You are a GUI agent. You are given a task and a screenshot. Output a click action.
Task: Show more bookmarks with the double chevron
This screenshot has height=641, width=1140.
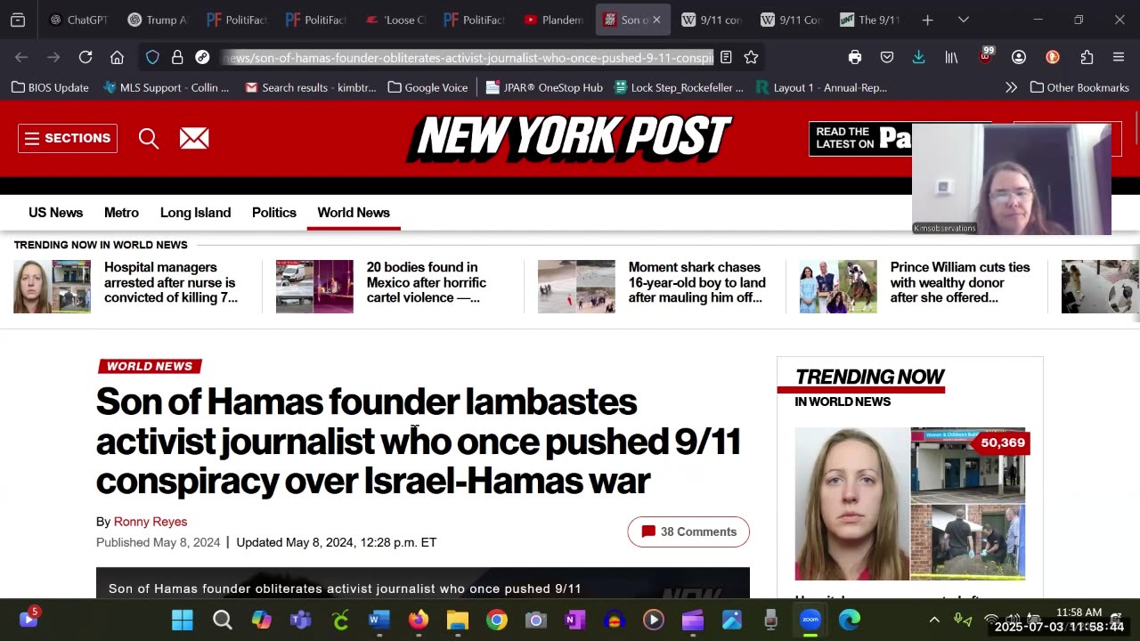coord(1011,87)
